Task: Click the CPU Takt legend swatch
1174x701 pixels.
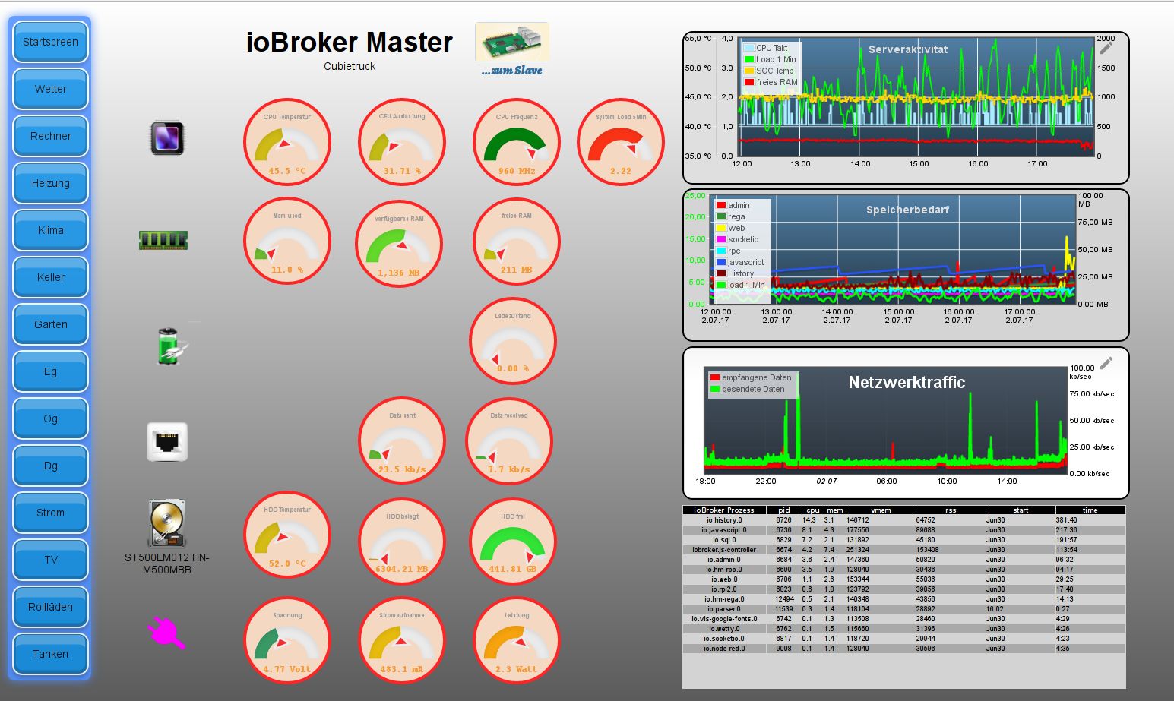Action: point(749,48)
